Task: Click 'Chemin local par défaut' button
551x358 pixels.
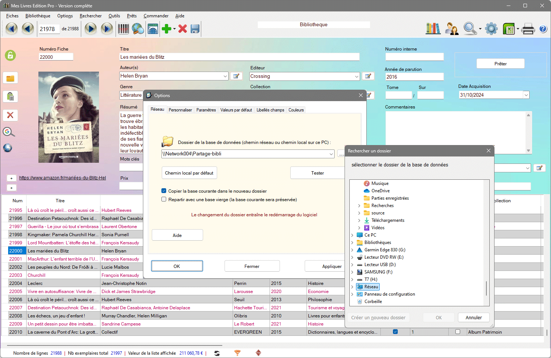Action: coord(189,173)
